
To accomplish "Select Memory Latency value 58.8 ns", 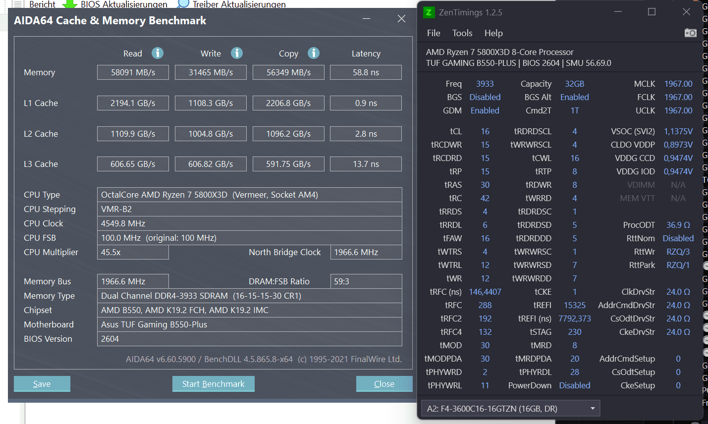I will pos(366,72).
